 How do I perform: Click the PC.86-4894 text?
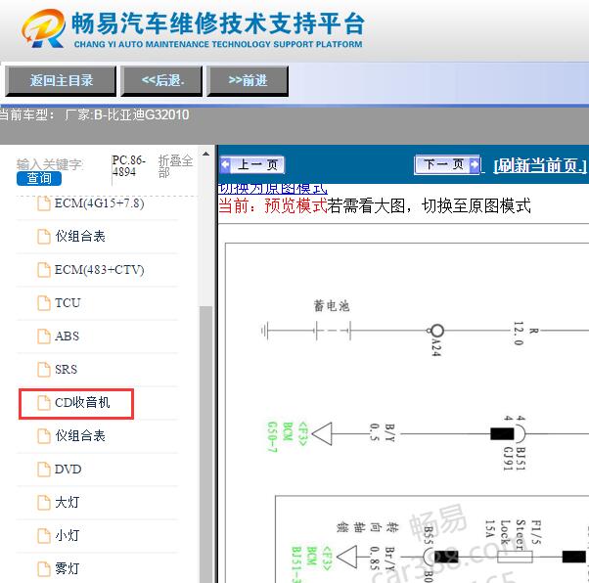[128, 166]
